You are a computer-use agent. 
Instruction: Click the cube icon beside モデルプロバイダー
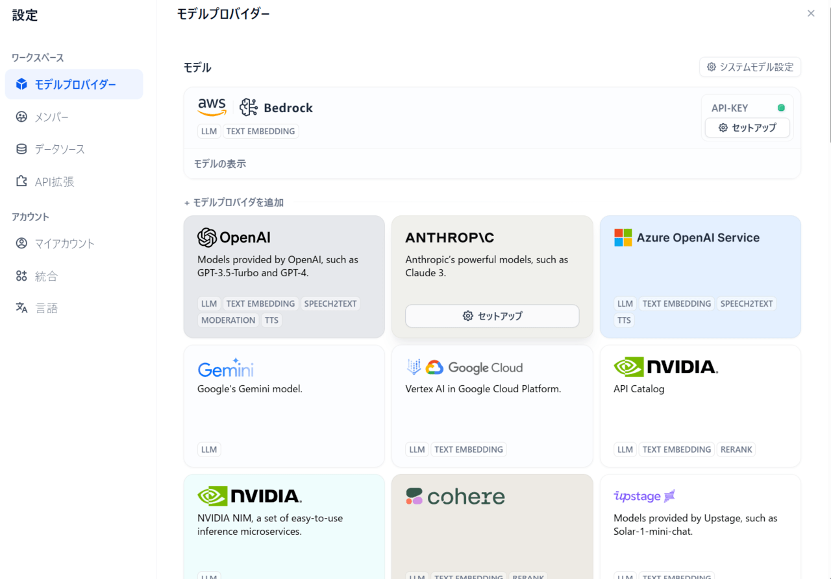pyautogui.click(x=21, y=84)
